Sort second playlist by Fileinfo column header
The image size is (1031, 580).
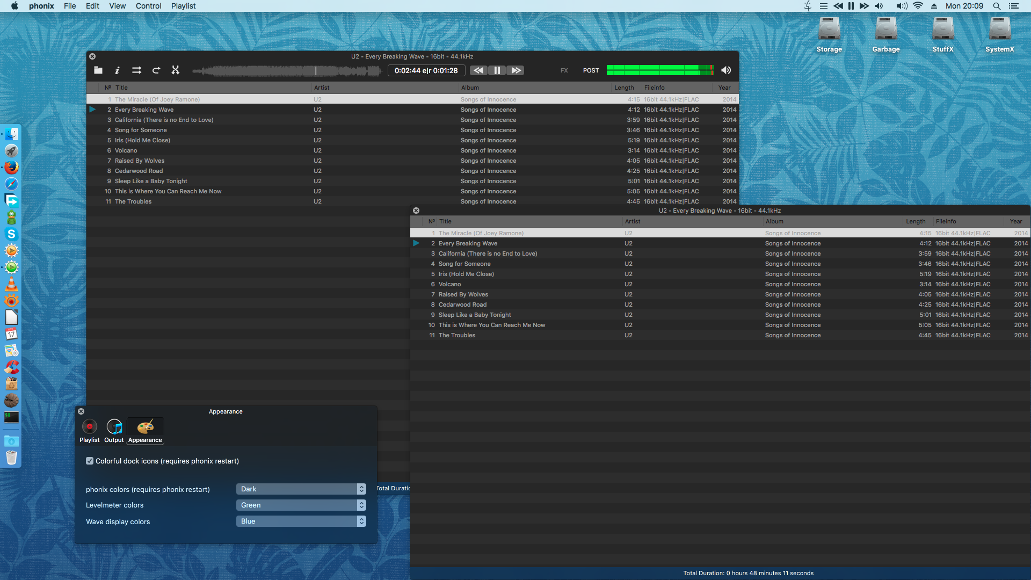(x=968, y=221)
